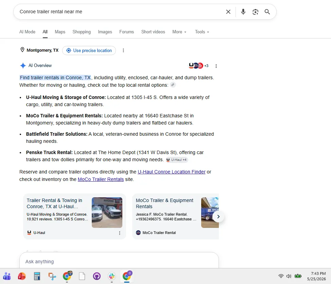Open U-Haul Conroe Location Finder link
The height and width of the screenshot is (284, 331).
tap(171, 172)
